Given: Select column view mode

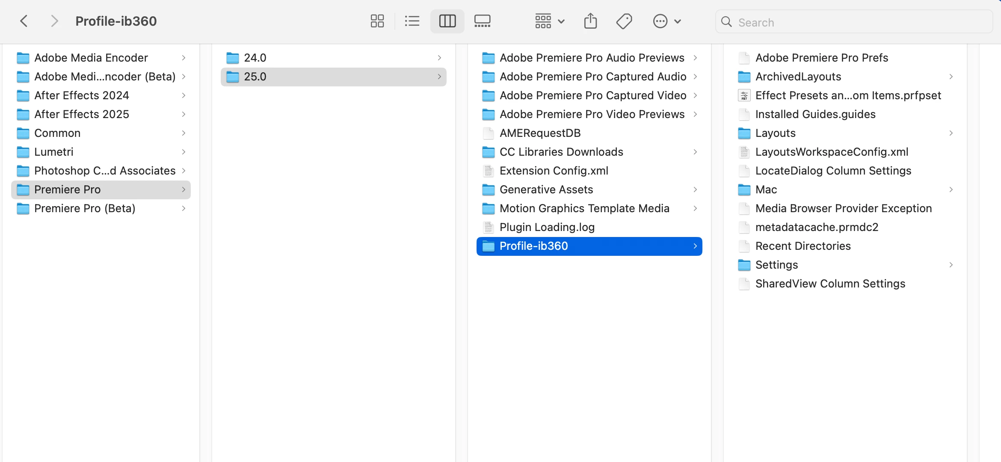Looking at the screenshot, I should pos(447,21).
